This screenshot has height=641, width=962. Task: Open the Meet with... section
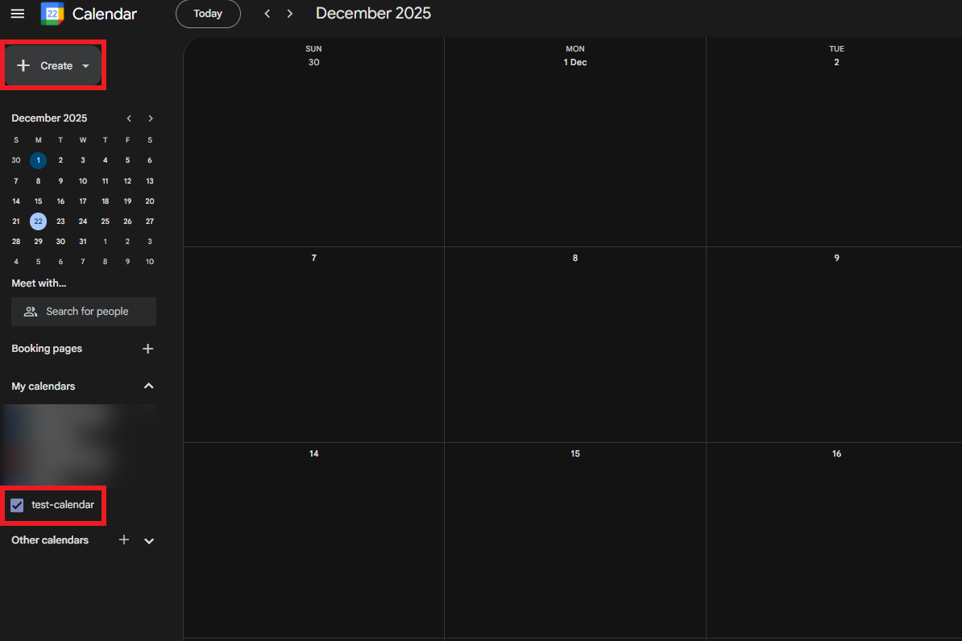pos(39,283)
